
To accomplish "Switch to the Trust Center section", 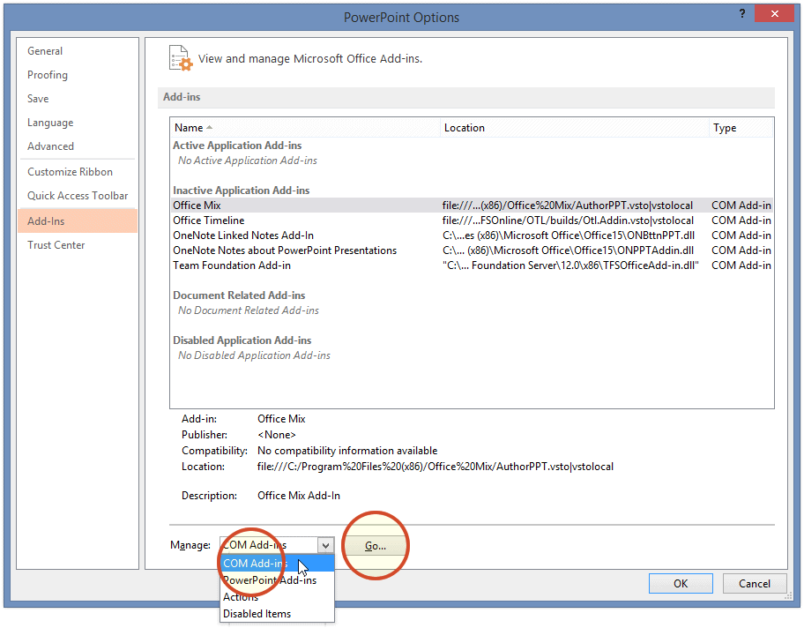I will [x=57, y=244].
